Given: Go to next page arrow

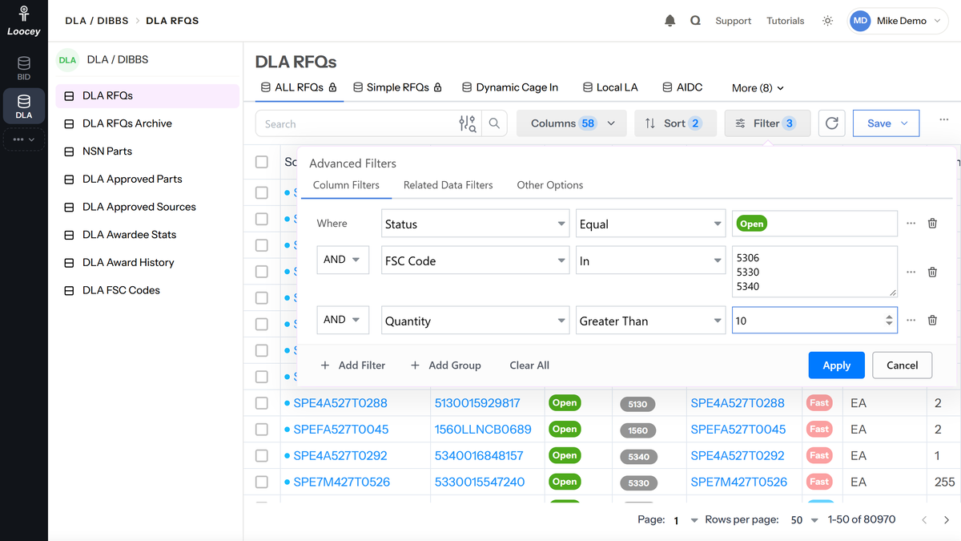Looking at the screenshot, I should pos(947,520).
